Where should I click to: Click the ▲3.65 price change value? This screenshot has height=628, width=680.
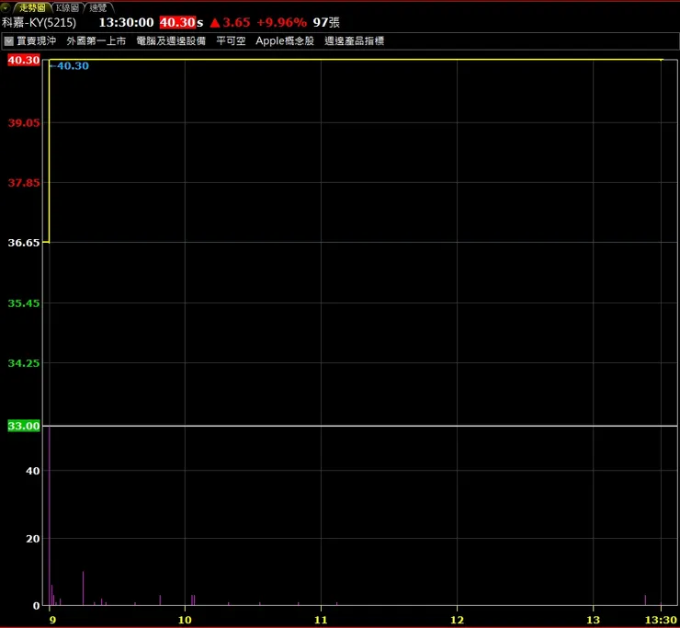(x=230, y=23)
